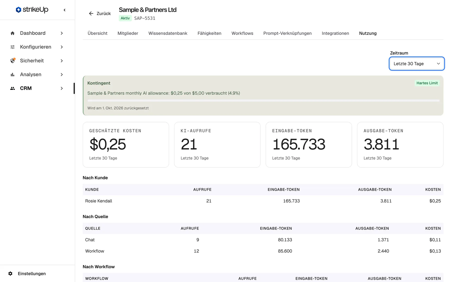Screen dimensions: 451x282
Task: Click the $0,25 Geschätzte Kosten value
Action: click(x=108, y=144)
